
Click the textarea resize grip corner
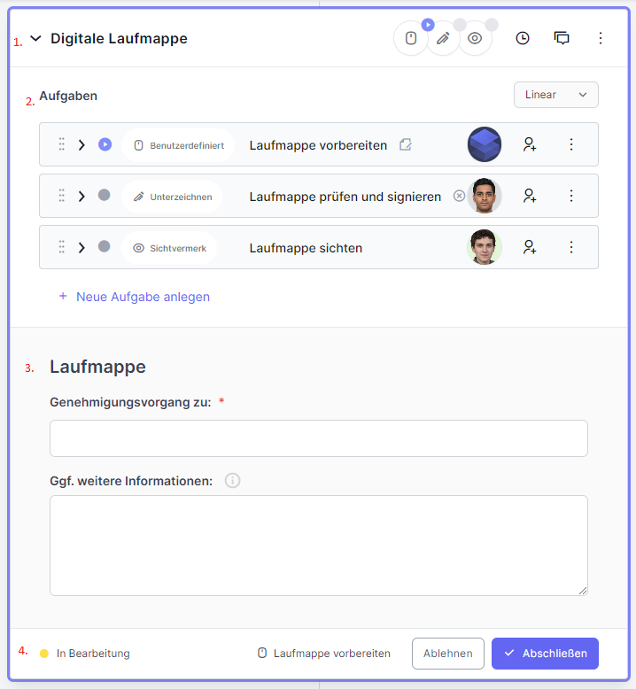point(582,591)
